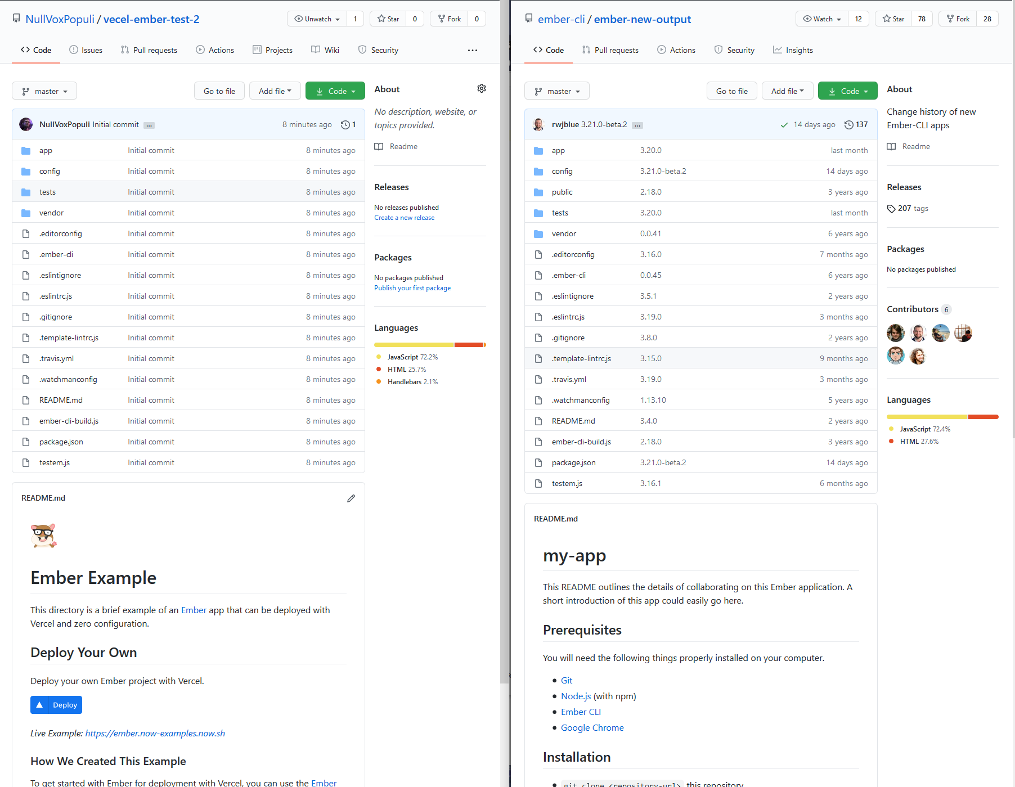Click the HTML 27.6% language entry

click(914, 442)
